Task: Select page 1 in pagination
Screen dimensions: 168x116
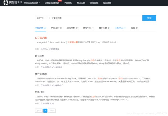Action: pyautogui.click(x=45, y=111)
